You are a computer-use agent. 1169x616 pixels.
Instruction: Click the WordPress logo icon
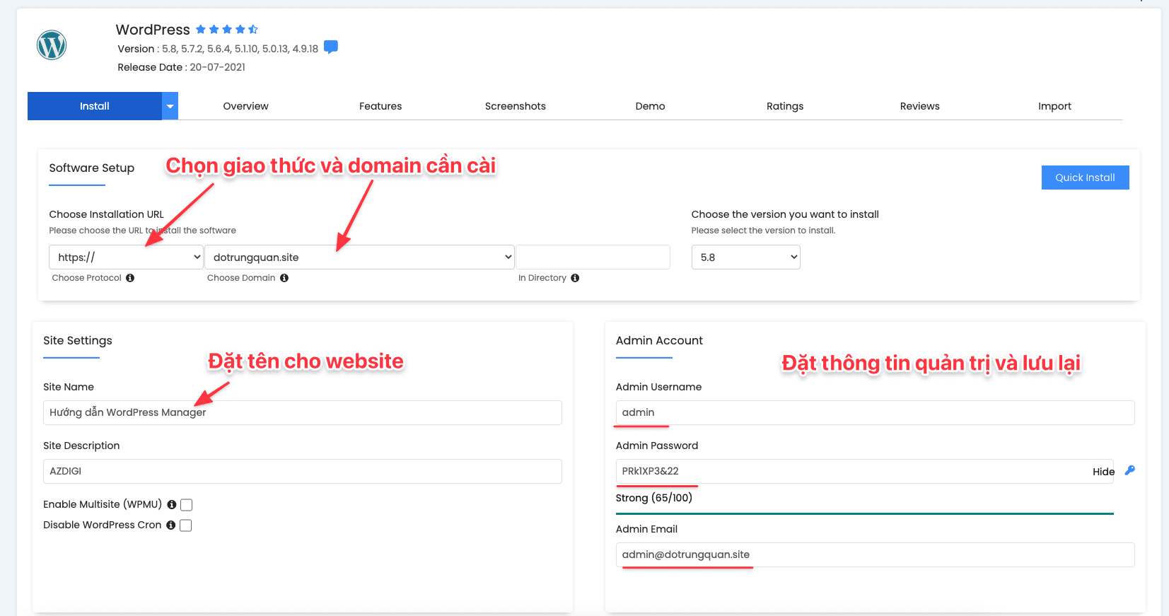pyautogui.click(x=52, y=45)
